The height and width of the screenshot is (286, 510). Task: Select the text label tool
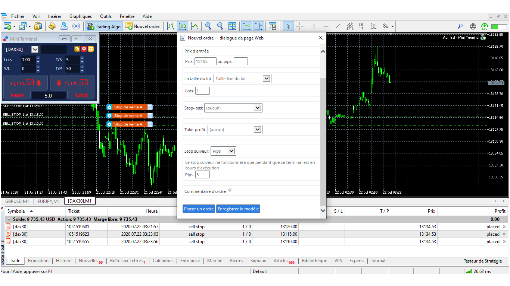click(x=374, y=26)
